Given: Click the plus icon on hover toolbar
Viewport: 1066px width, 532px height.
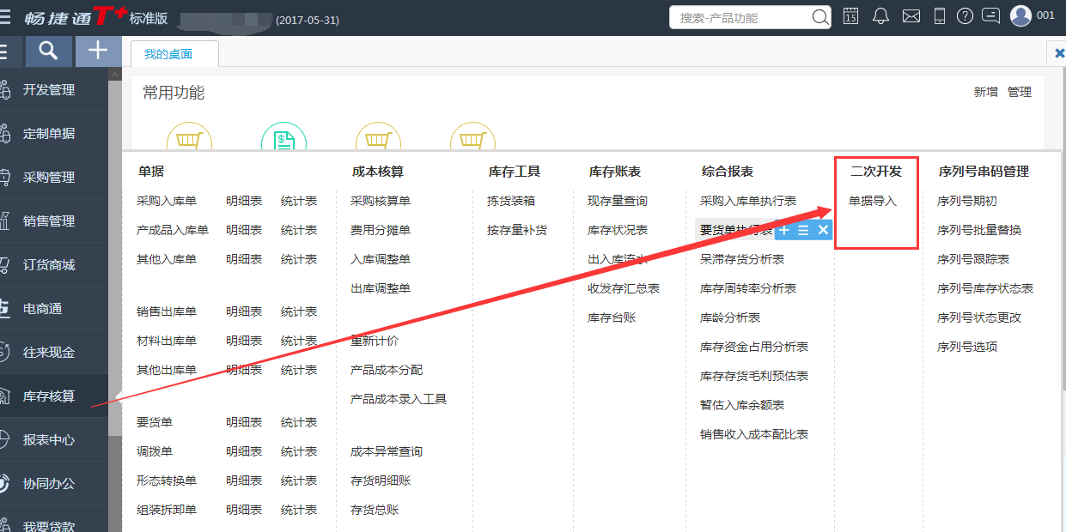Looking at the screenshot, I should pos(784,230).
